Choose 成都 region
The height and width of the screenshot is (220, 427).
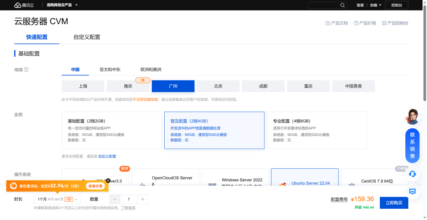pos(264,86)
